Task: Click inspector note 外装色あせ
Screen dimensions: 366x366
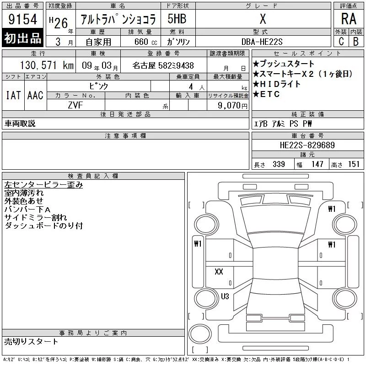Action: tap(24, 201)
